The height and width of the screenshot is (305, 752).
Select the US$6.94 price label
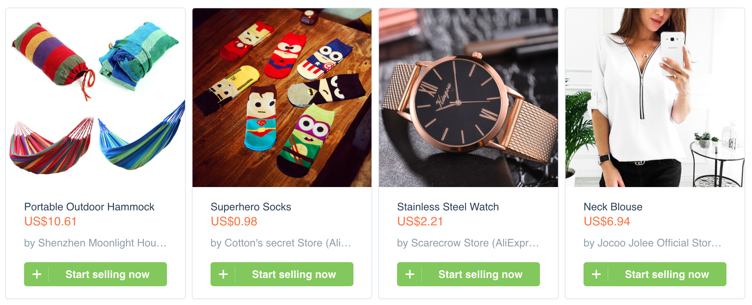(x=606, y=222)
